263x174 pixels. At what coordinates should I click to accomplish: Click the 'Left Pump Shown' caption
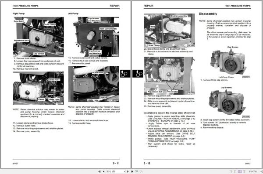click(x=226, y=77)
